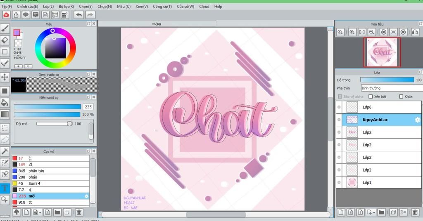The height and width of the screenshot is (221, 423).
Task: Click the navigator thumbnail preview
Action: pos(382,52)
